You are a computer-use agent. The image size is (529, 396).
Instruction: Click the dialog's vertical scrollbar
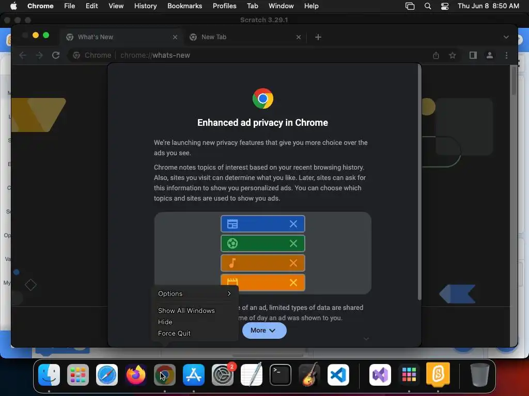(x=419, y=182)
